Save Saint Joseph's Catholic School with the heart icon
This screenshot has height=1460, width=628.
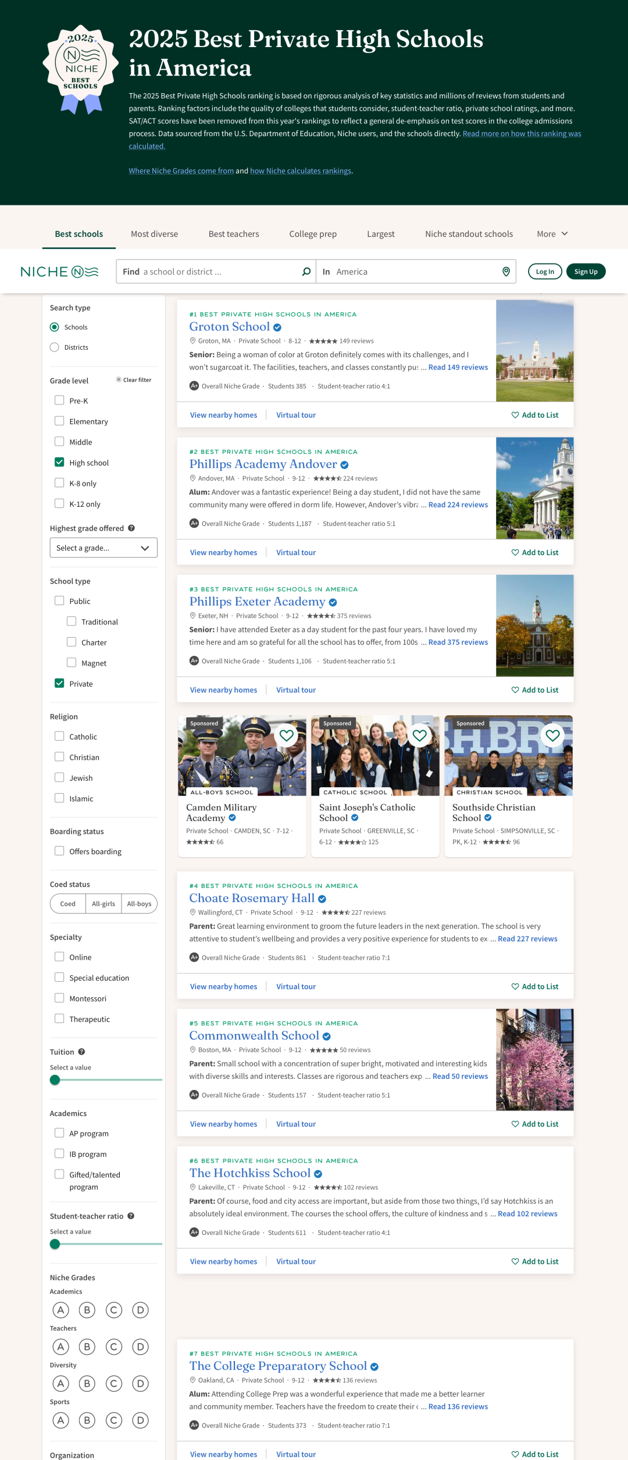tap(420, 735)
